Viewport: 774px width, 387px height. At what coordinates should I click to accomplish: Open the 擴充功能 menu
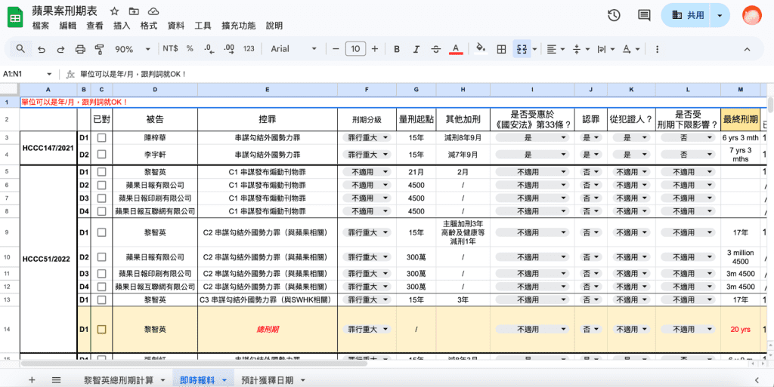(x=238, y=26)
